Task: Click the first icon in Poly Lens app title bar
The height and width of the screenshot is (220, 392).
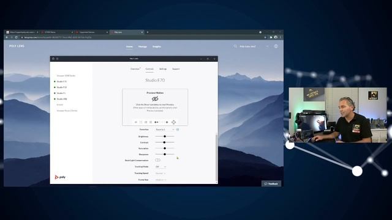Action: [53, 59]
